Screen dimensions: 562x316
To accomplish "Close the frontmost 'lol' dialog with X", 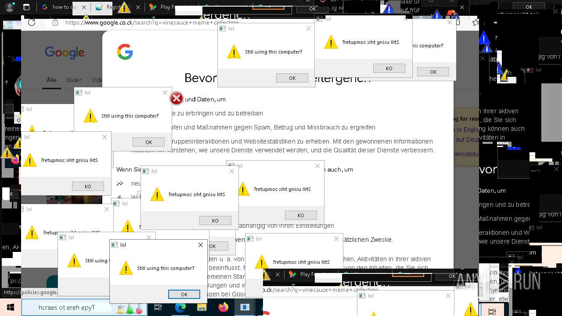I will coord(201,245).
